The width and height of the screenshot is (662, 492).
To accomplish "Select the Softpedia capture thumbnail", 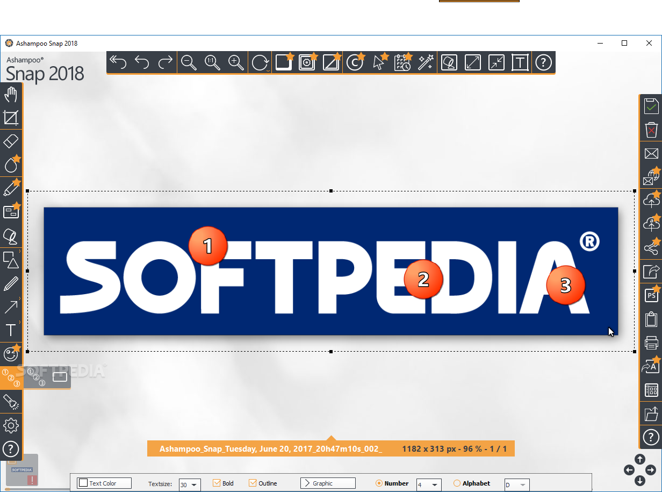I will (22, 470).
